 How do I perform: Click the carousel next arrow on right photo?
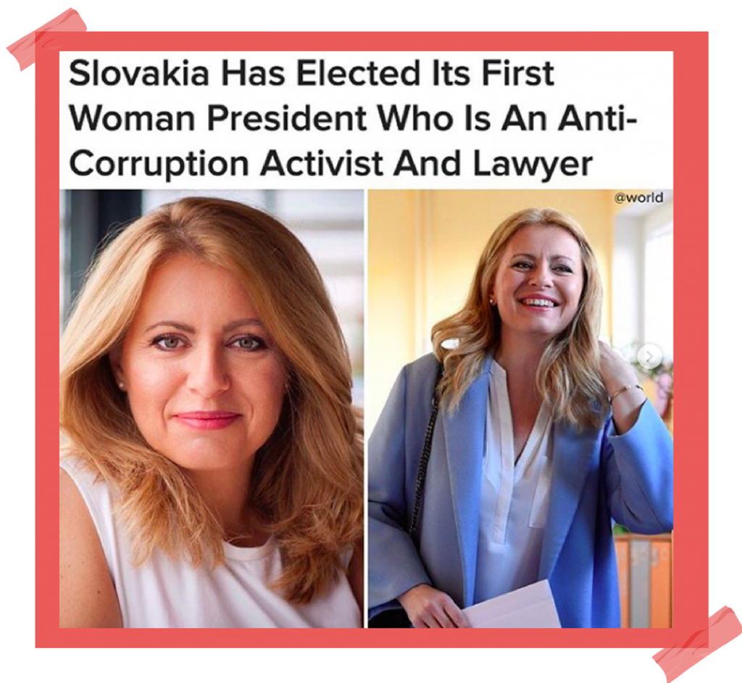649,356
